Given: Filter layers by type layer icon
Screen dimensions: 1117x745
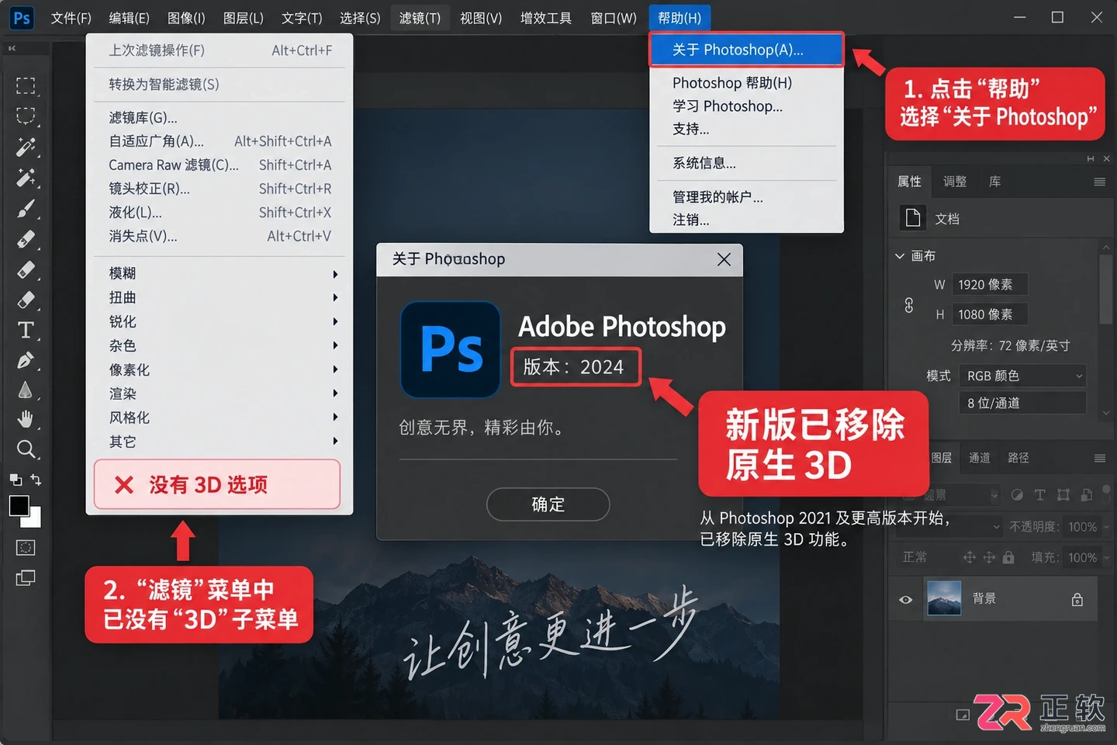Looking at the screenshot, I should [x=1040, y=495].
